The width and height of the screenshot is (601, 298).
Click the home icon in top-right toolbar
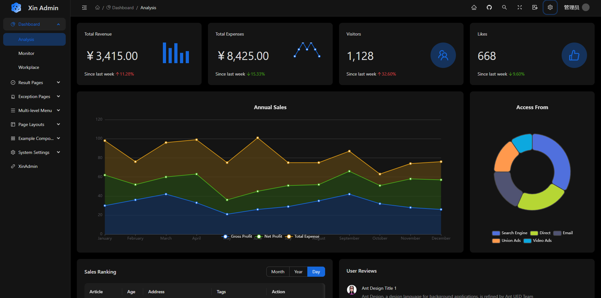pos(474,8)
